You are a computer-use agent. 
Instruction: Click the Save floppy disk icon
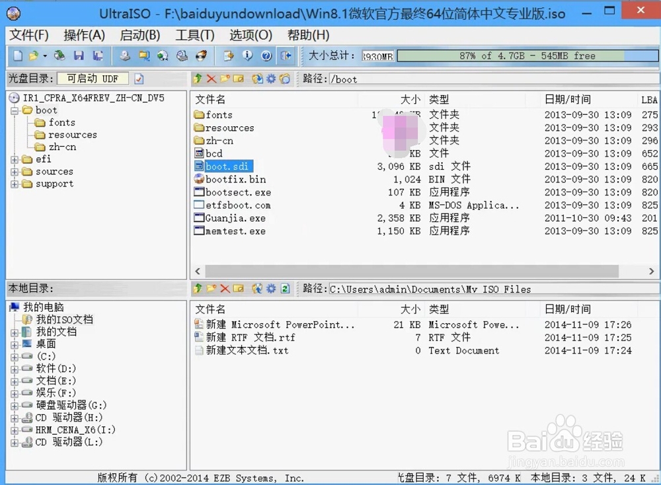[79, 56]
